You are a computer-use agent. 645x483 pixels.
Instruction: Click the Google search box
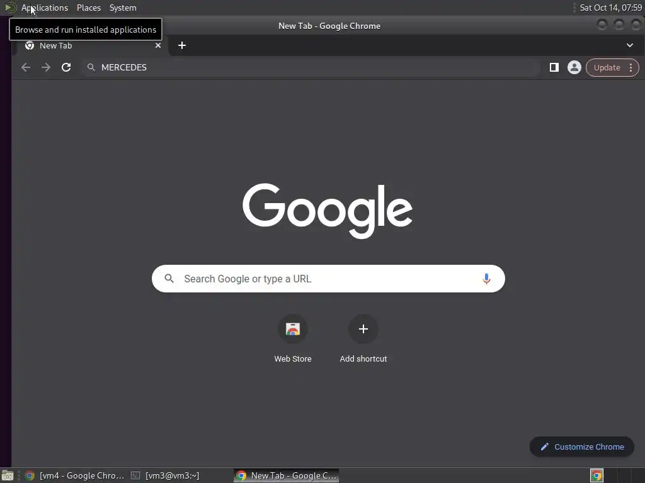(328, 279)
